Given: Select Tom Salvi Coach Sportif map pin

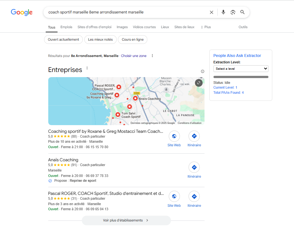Looking at the screenshot, I should pyautogui.click(x=118, y=115).
